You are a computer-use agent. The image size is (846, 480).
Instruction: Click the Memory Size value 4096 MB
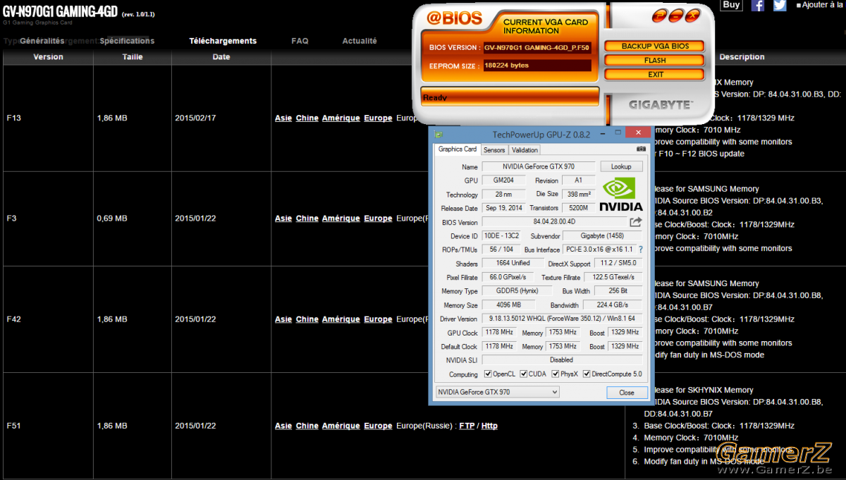508,305
